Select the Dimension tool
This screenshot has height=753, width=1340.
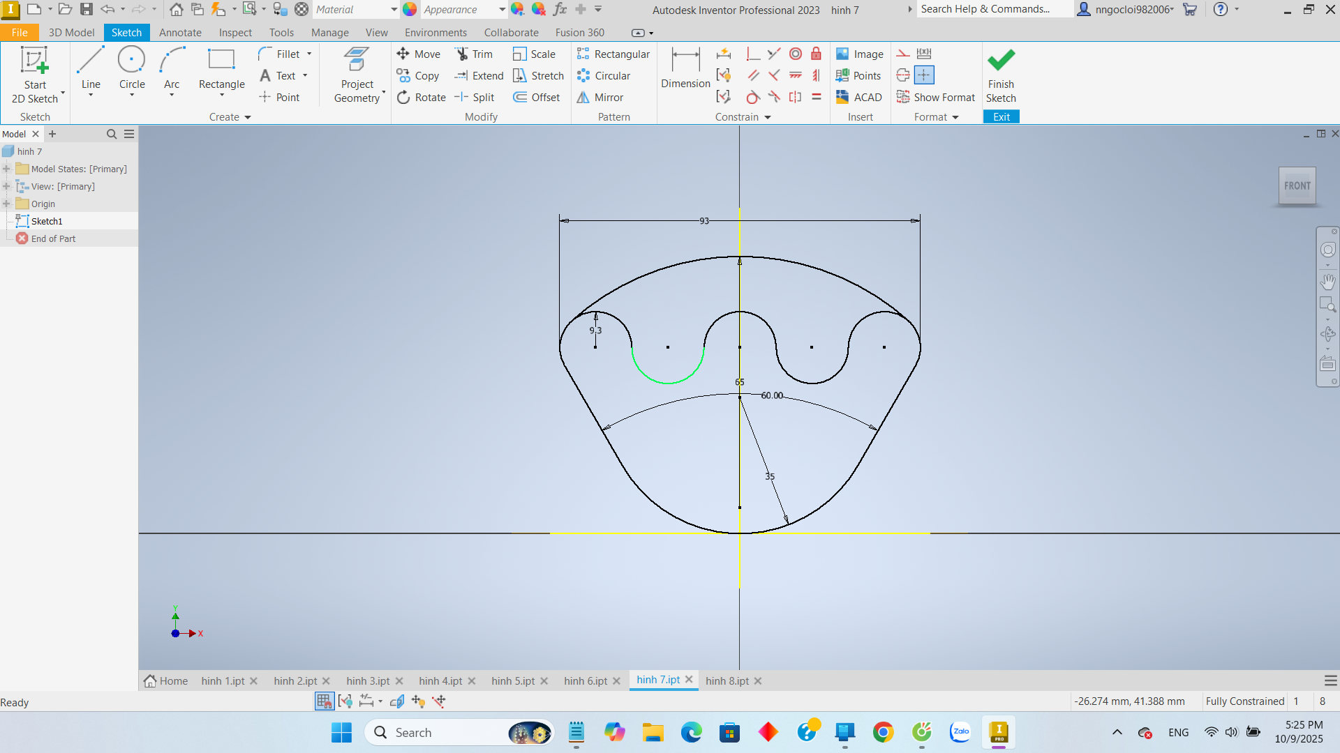685,68
